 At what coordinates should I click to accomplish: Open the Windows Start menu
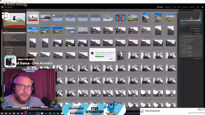point(2,113)
